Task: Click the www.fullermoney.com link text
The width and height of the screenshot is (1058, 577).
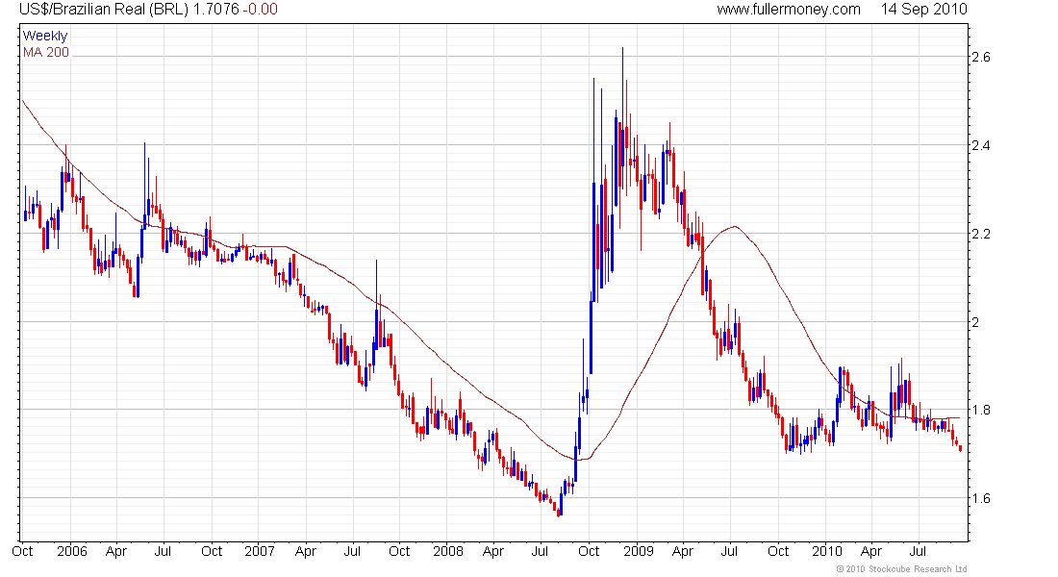Action: pos(788,10)
